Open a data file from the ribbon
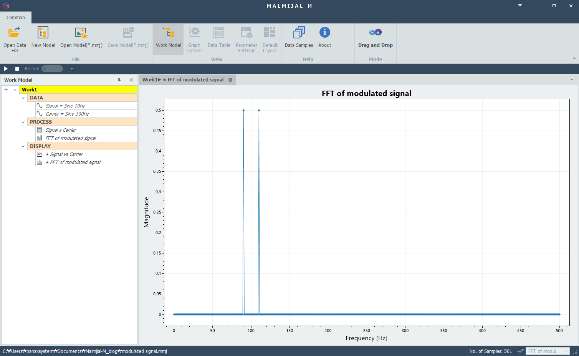Screen dimensions: 579x356 tap(15, 40)
